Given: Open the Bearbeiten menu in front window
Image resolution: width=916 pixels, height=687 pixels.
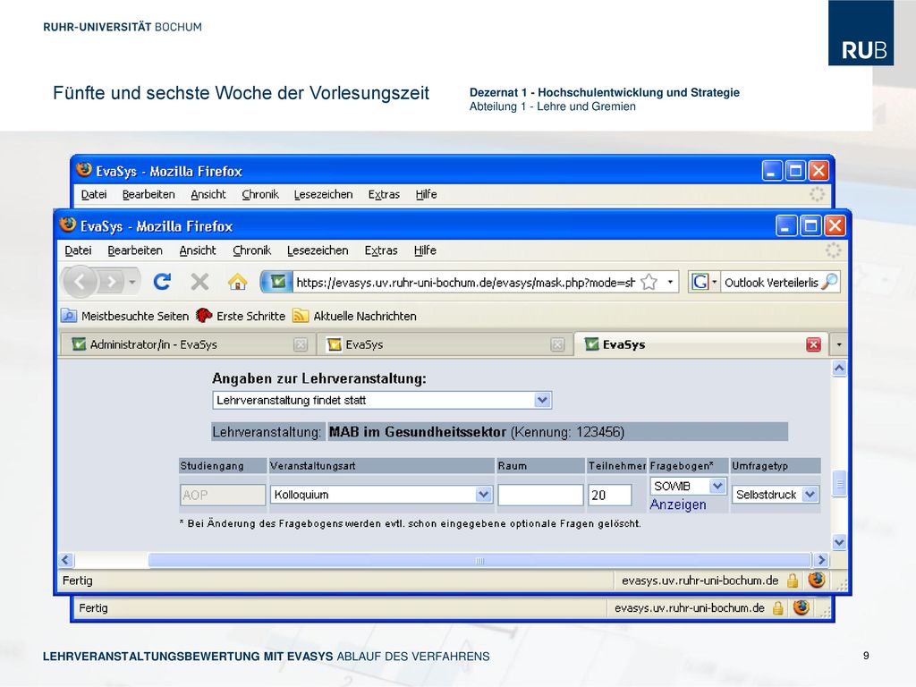Looking at the screenshot, I should [x=135, y=250].
